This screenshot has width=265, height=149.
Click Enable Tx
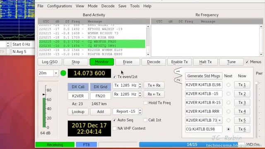tap(179, 62)
